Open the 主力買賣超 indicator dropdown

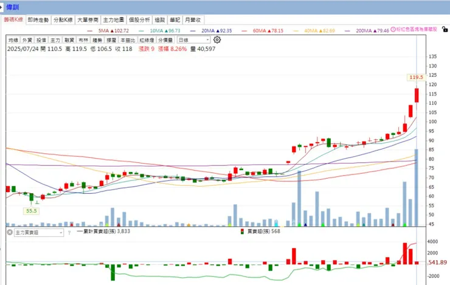[x=38, y=233]
